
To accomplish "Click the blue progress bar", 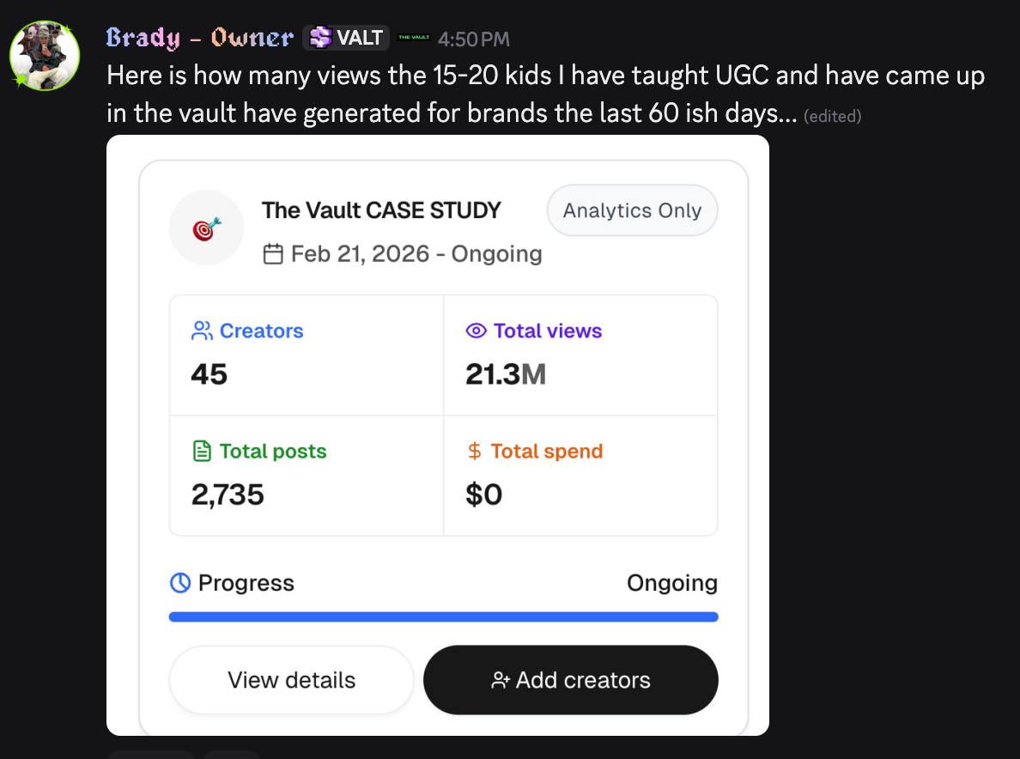I will coord(444,616).
